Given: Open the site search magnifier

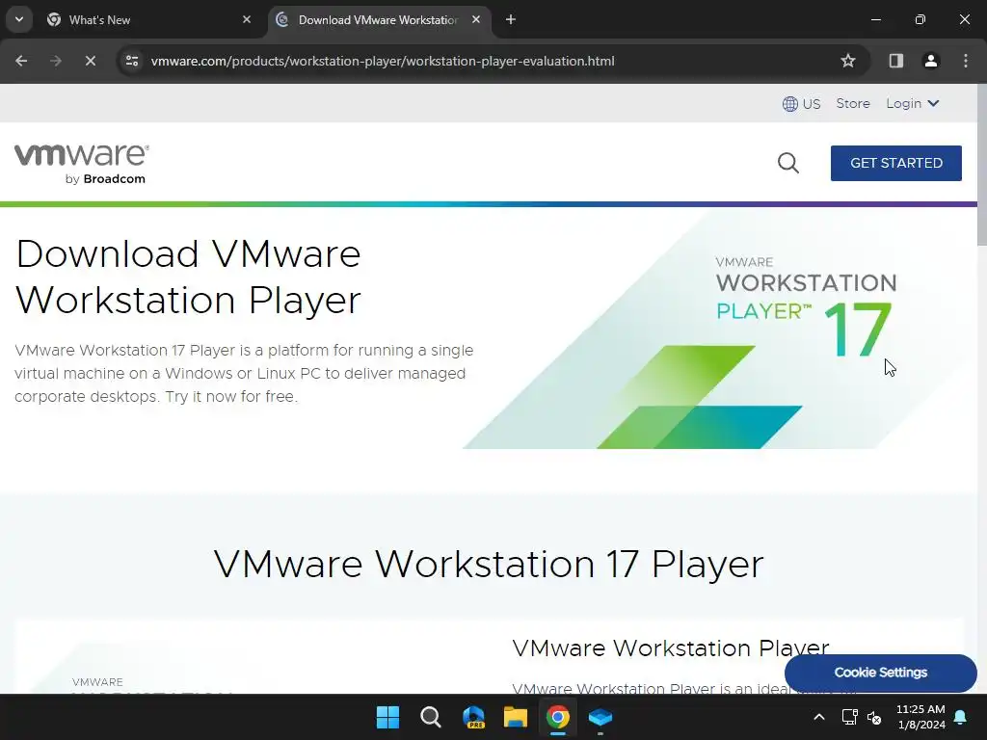Looking at the screenshot, I should (788, 163).
